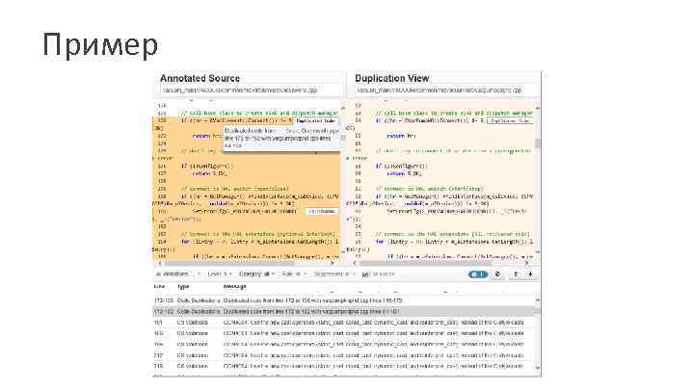The width and height of the screenshot is (694, 390).
Task: Click the violation tag on the SetErrorCfg line
Action: pyautogui.click(x=322, y=211)
